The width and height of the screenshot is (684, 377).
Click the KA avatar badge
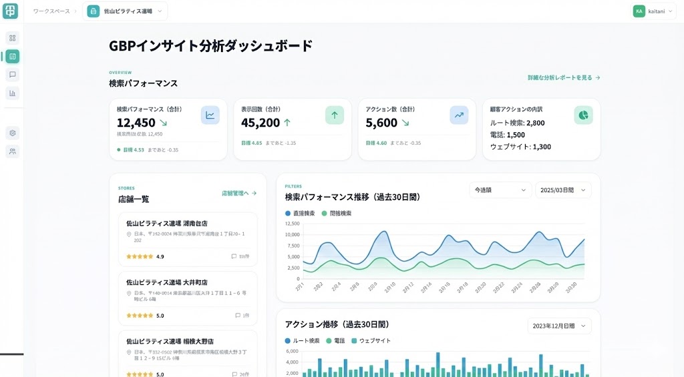(x=639, y=11)
